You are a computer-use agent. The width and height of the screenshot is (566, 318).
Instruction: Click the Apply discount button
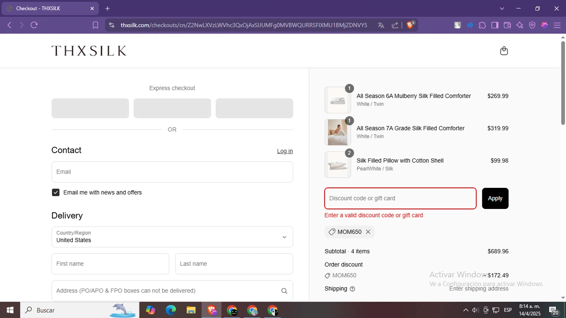pyautogui.click(x=495, y=198)
